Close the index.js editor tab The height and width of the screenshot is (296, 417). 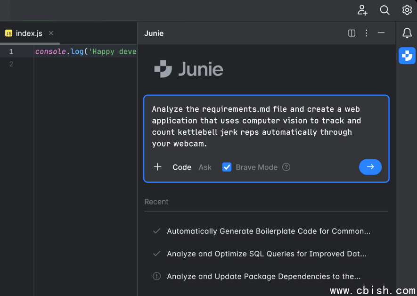51,33
